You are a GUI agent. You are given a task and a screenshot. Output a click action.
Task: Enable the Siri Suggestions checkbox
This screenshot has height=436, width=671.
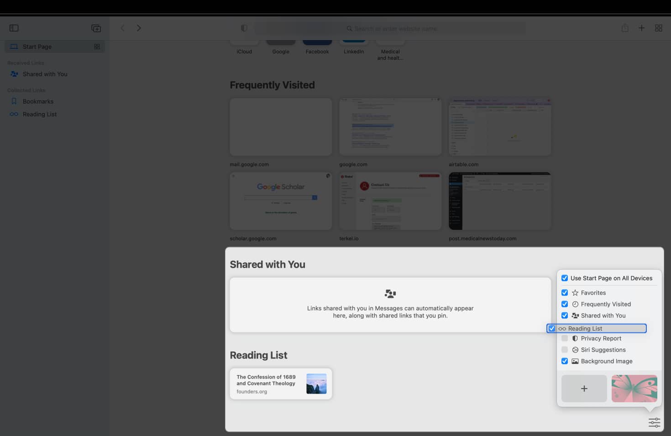click(565, 350)
